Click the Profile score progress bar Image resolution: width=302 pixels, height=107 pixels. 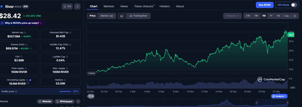(x=65, y=91)
